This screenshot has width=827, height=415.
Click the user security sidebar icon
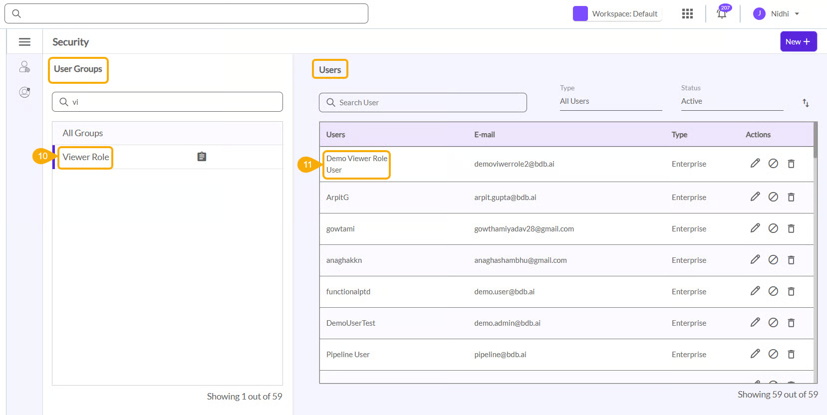[x=24, y=67]
